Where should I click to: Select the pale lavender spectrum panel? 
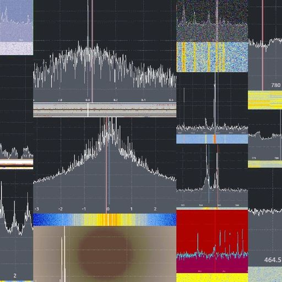pyautogui.click(x=17, y=28)
